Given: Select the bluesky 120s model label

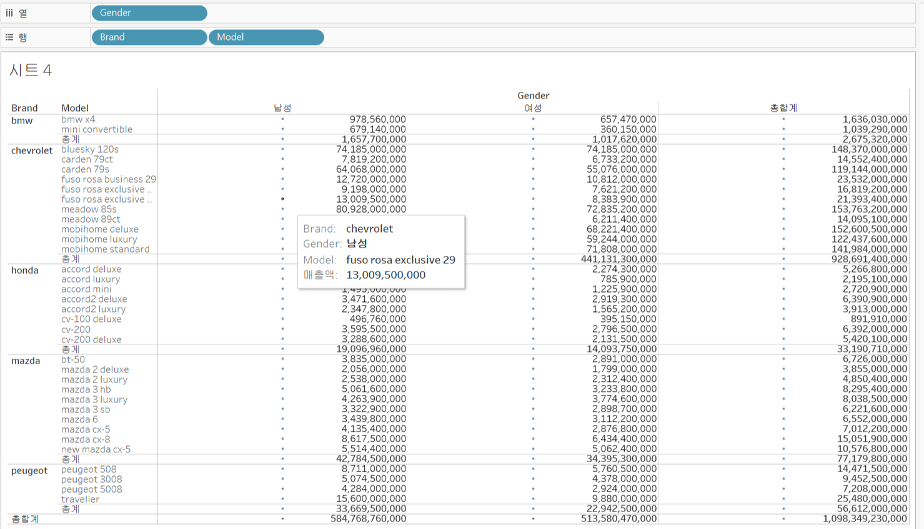Looking at the screenshot, I should (x=90, y=149).
